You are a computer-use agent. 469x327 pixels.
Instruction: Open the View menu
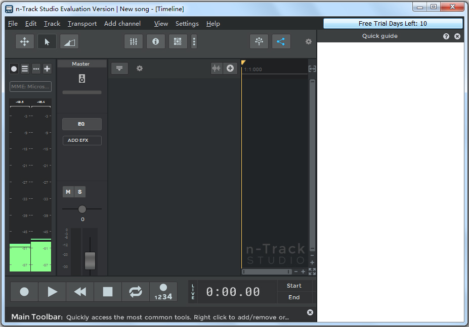point(161,24)
